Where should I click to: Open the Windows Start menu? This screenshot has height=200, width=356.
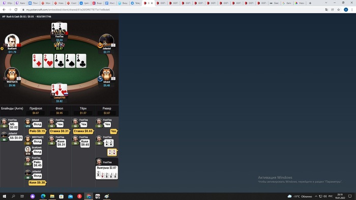[x=4, y=196]
